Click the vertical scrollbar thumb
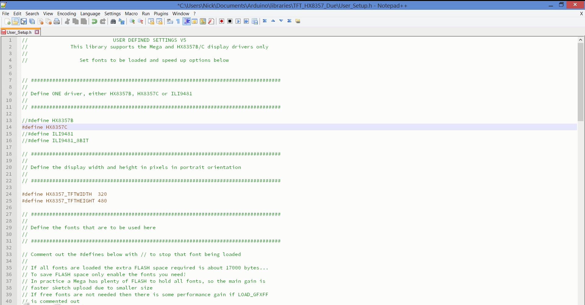Screen dimensions: 585x305 [580, 82]
